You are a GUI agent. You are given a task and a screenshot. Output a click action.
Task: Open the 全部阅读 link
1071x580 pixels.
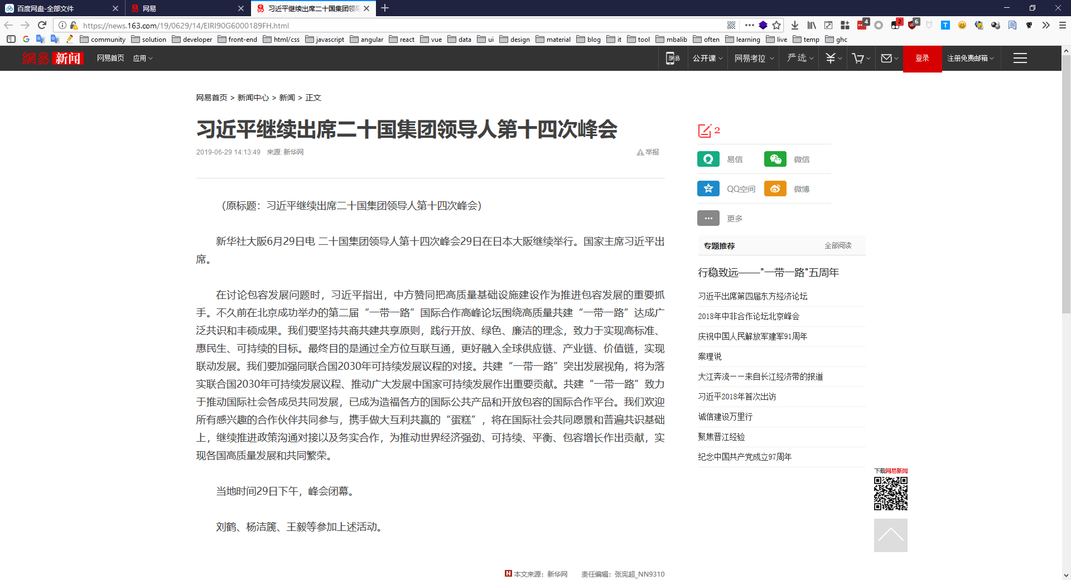pyautogui.click(x=838, y=245)
